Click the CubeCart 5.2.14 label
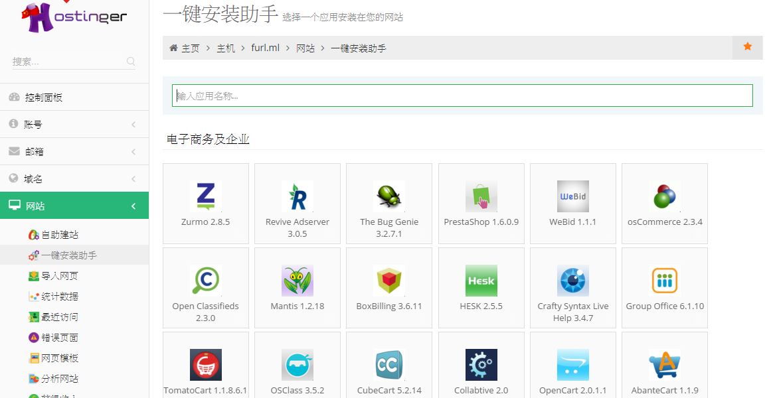This screenshot has width=775, height=398. (389, 391)
